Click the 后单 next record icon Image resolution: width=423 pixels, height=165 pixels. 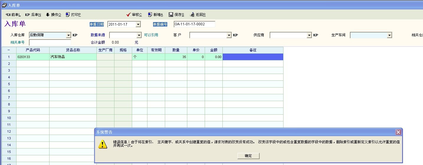click(28, 15)
